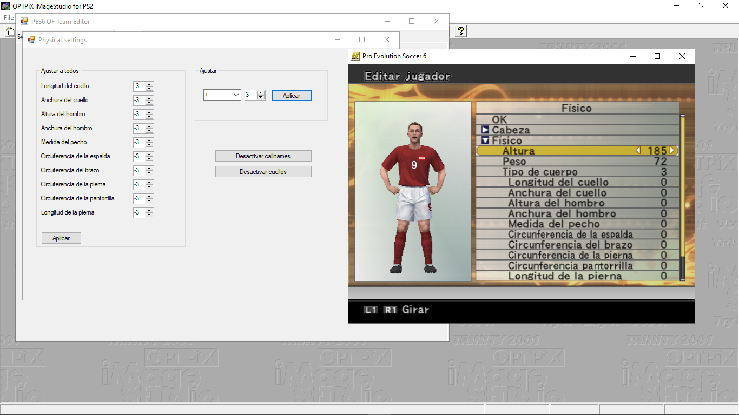Select Anchura del cuello in the game menu
The image size is (739, 415).
tap(577, 193)
